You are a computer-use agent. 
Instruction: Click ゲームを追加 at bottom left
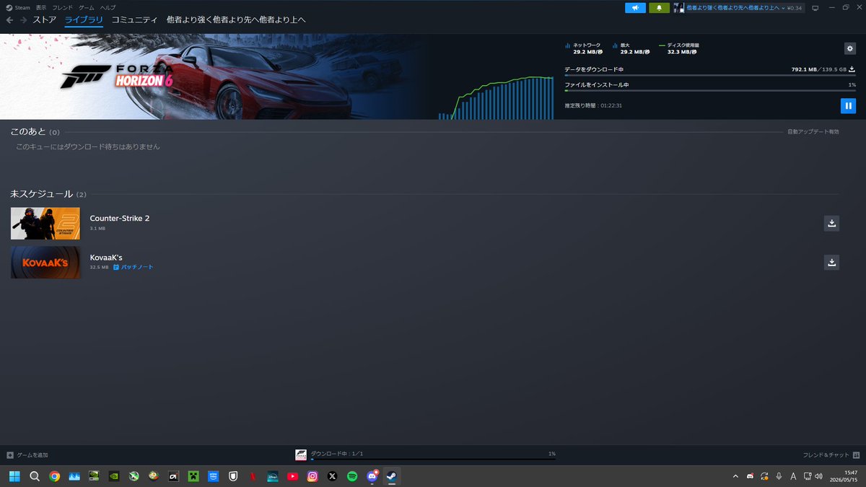(27, 455)
